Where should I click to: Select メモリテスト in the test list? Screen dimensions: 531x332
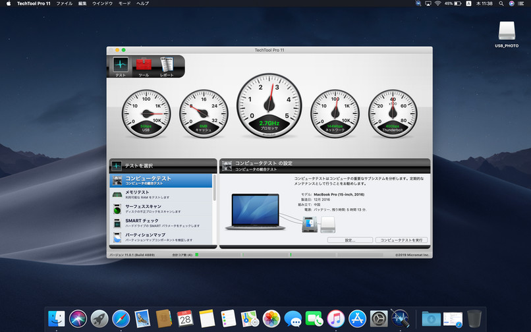coord(161,194)
